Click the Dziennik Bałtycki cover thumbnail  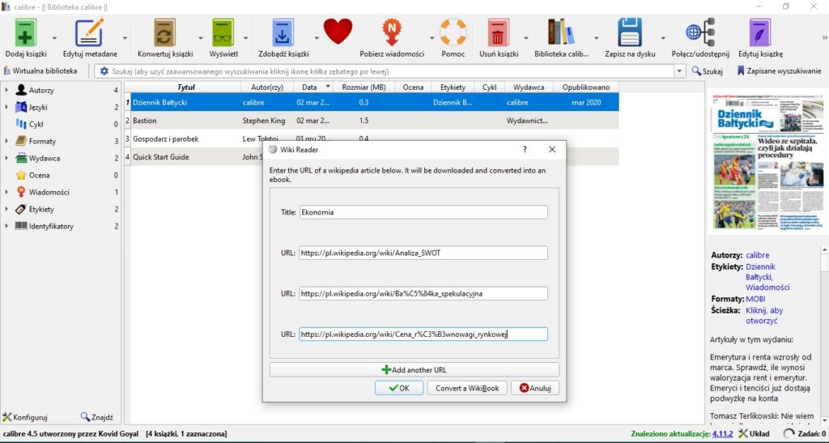click(767, 163)
